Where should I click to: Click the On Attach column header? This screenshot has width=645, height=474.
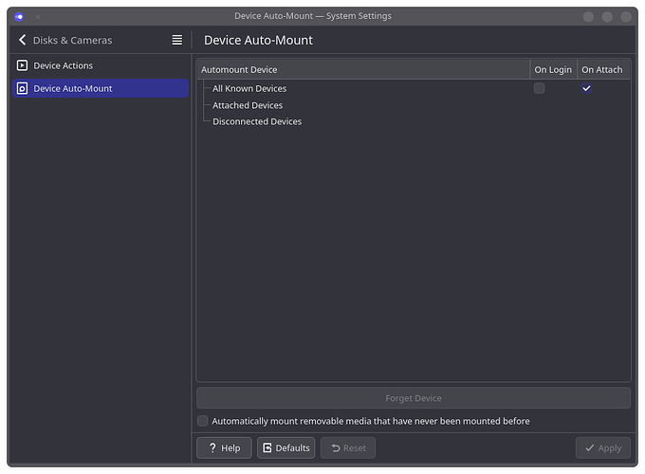tap(603, 69)
